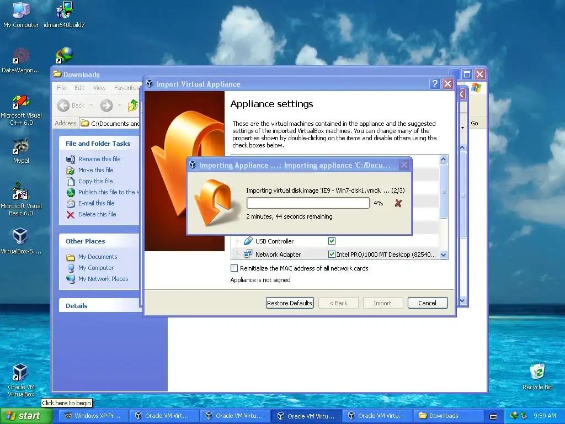Toggle the USB Controller checkbox

coord(332,241)
